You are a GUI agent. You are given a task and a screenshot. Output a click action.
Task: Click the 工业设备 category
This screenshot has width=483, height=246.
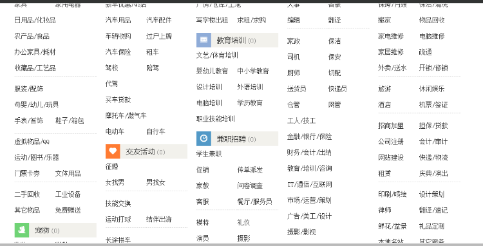click(x=68, y=194)
